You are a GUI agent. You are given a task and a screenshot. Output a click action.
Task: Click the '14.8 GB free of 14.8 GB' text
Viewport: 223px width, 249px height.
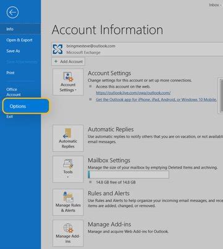116,182
